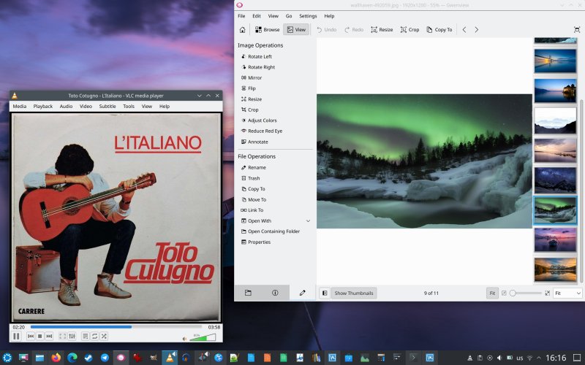Open the VLC playlist icon
This screenshot has width=585, height=365.
coord(86,337)
